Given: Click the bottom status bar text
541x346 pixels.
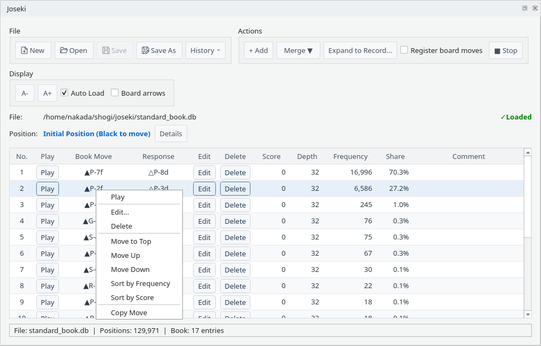Looking at the screenshot, I should (119, 330).
